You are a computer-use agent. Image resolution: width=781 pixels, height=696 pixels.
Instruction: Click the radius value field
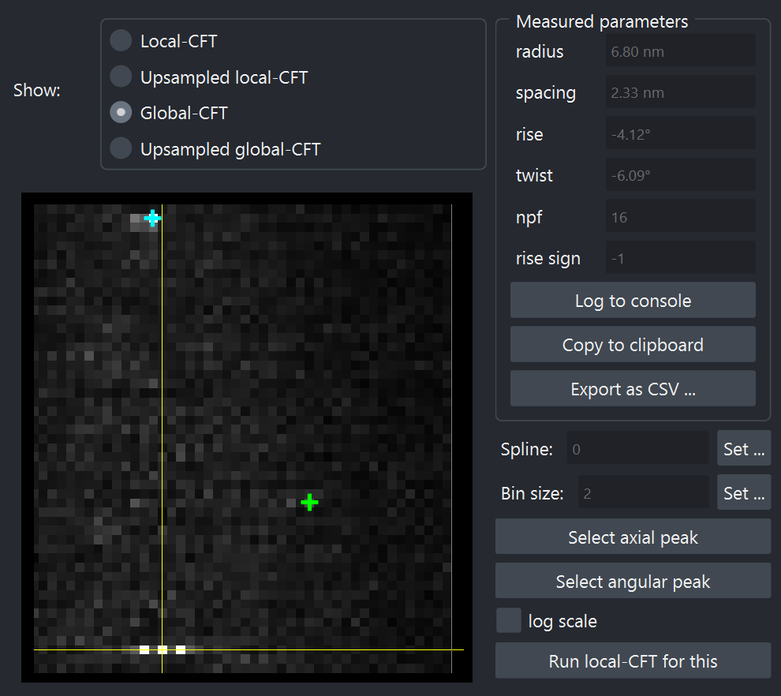point(680,52)
